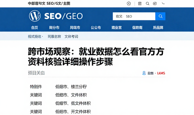Click the top bar camera icon

coord(155,3)
